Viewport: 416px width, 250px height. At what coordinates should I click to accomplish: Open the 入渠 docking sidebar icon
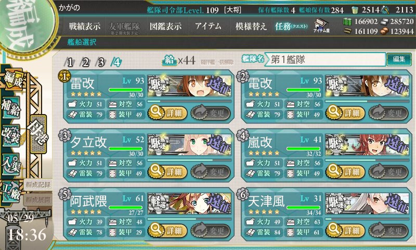click(x=11, y=164)
